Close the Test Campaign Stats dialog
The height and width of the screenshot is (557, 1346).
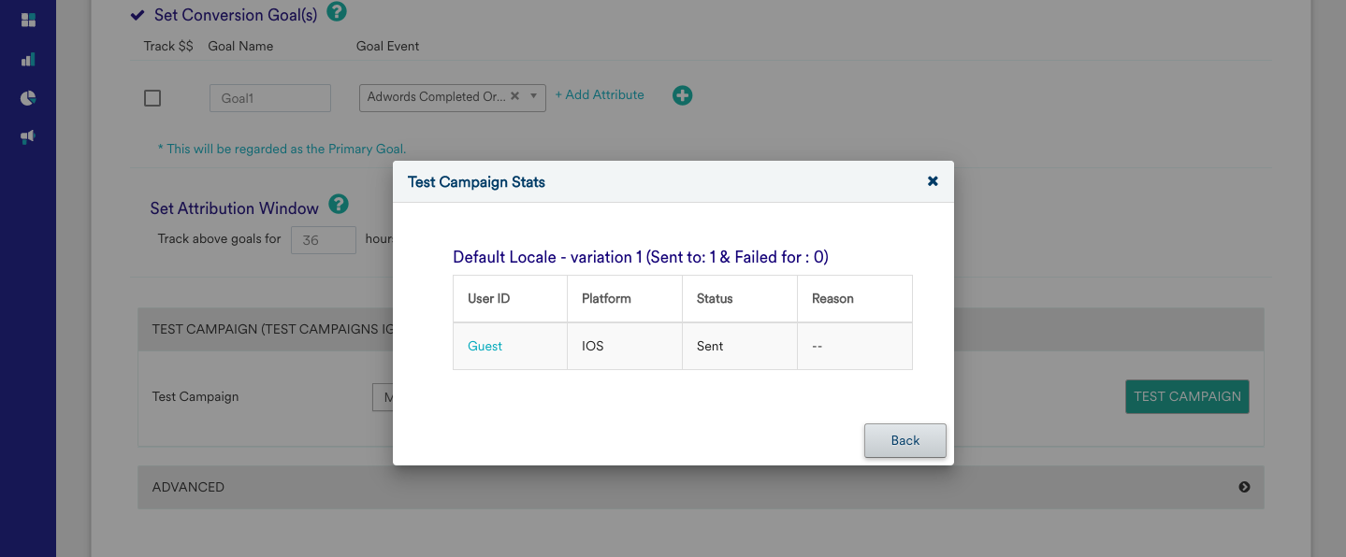pyautogui.click(x=933, y=181)
